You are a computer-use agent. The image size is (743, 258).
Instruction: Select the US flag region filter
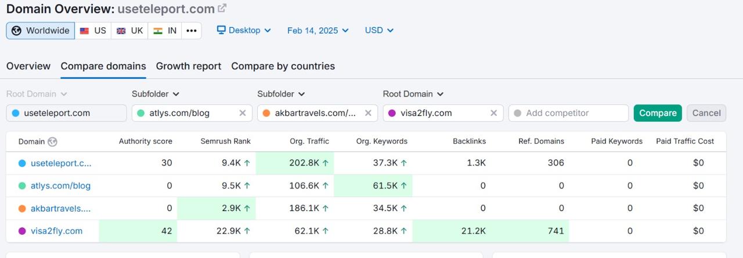pos(93,31)
